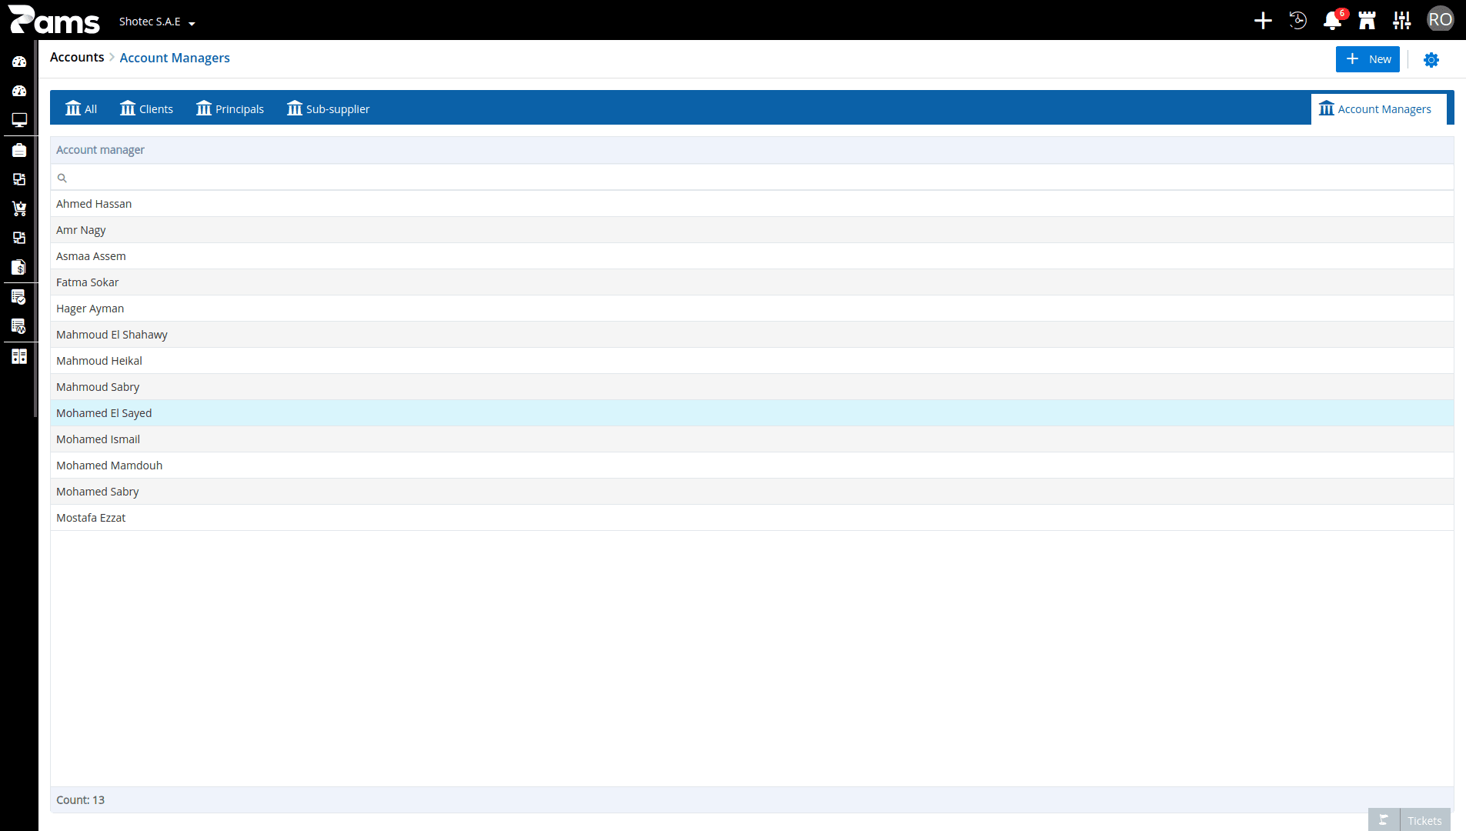Open the Sub-supplier tab

[328, 108]
